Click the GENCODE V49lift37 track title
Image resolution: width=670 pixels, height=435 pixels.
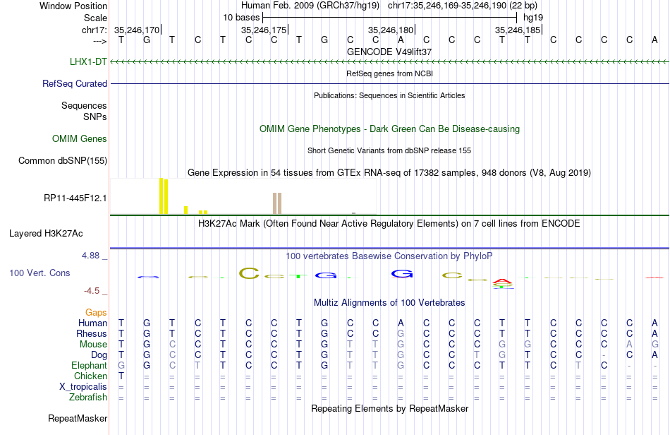(x=389, y=52)
